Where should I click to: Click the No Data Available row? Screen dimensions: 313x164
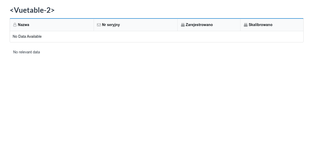[27, 36]
